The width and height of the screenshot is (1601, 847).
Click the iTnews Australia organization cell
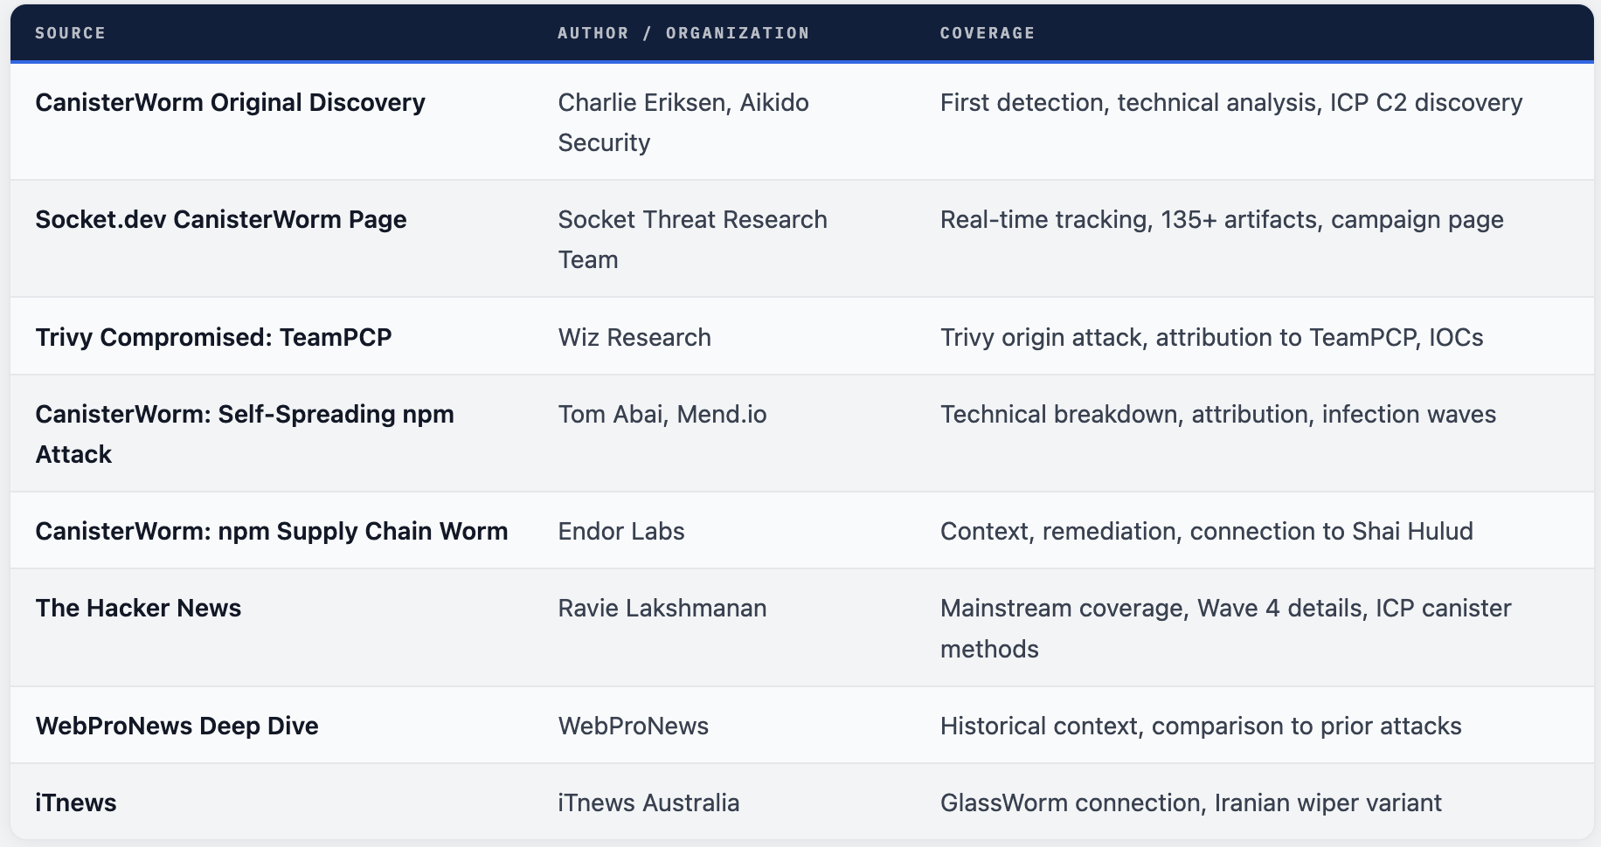pyautogui.click(x=648, y=803)
